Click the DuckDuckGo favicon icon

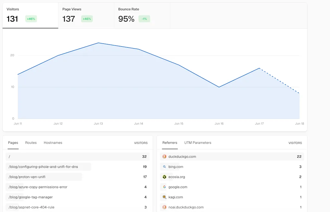(164, 157)
